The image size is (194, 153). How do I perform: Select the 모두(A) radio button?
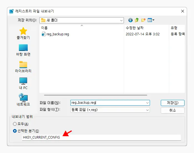click(x=15, y=124)
